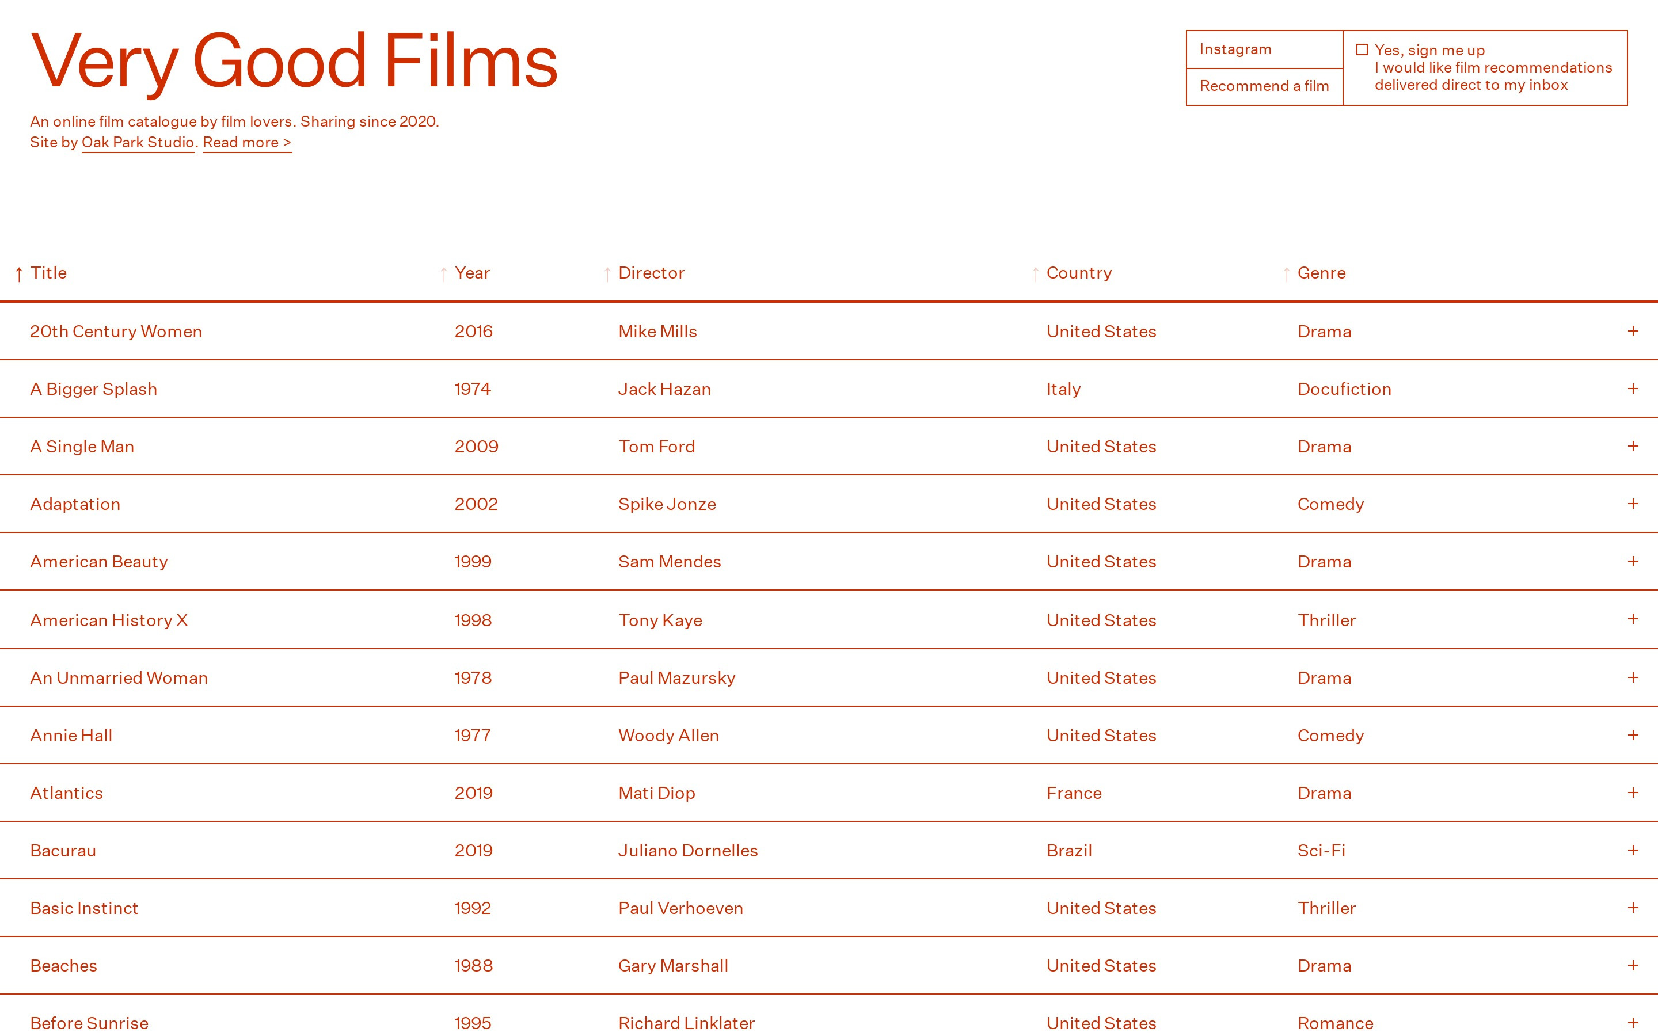Open the Instagram link
1658x1036 pixels.
[x=1235, y=49]
